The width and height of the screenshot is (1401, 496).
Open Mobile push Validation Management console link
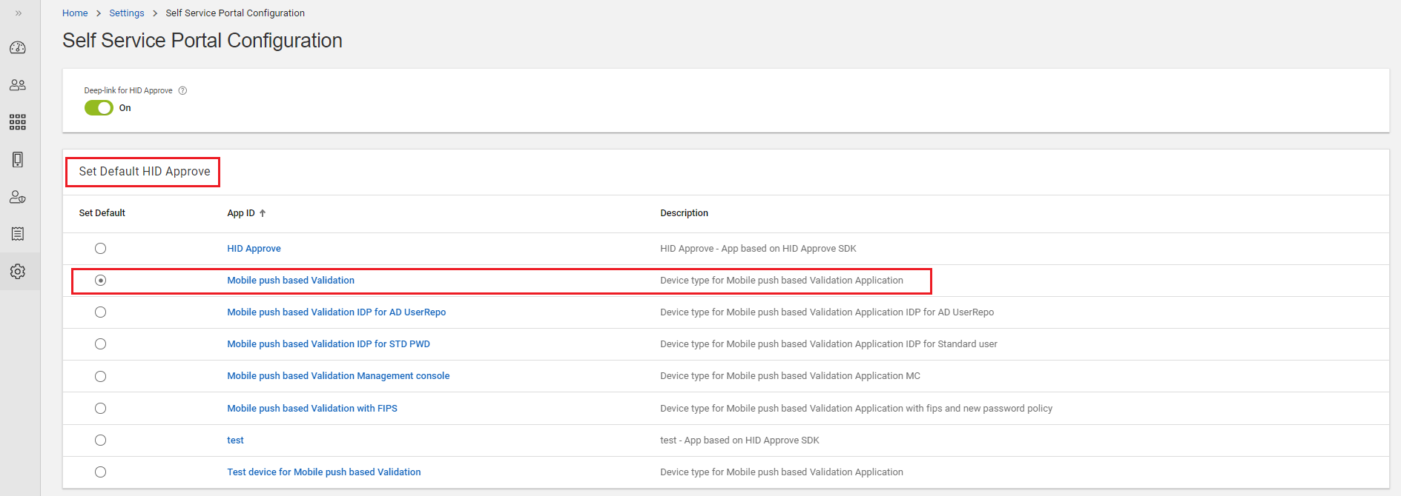point(338,376)
